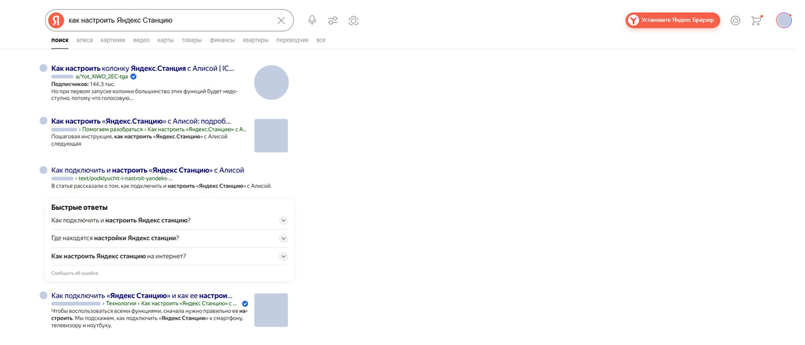Click Установите Яндекс Браузер button
This screenshot has width=805, height=345.
click(x=672, y=20)
